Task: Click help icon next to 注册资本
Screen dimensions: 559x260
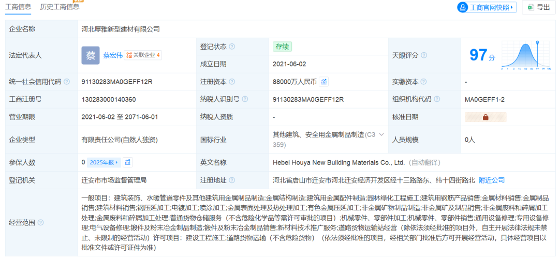Action: point(232,82)
